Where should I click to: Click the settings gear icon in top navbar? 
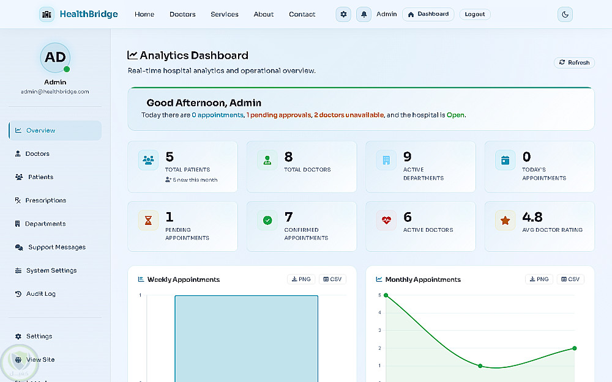coord(343,15)
